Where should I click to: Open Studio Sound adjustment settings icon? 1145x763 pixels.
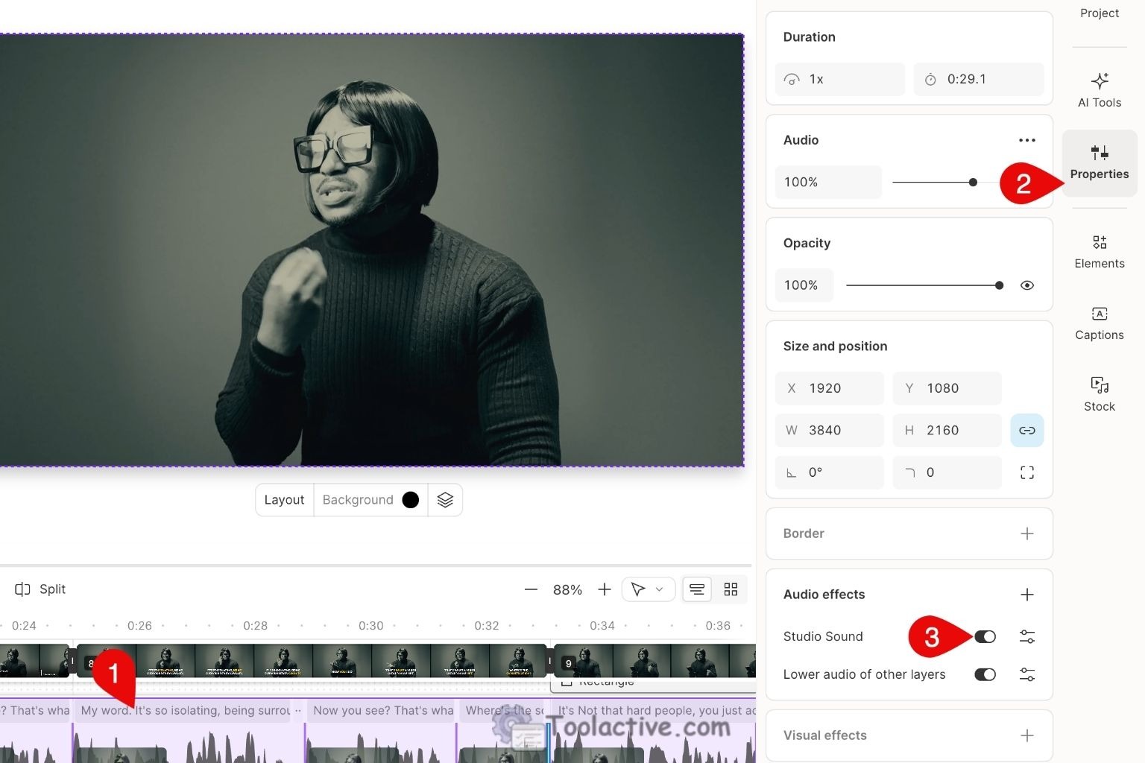coord(1026,636)
